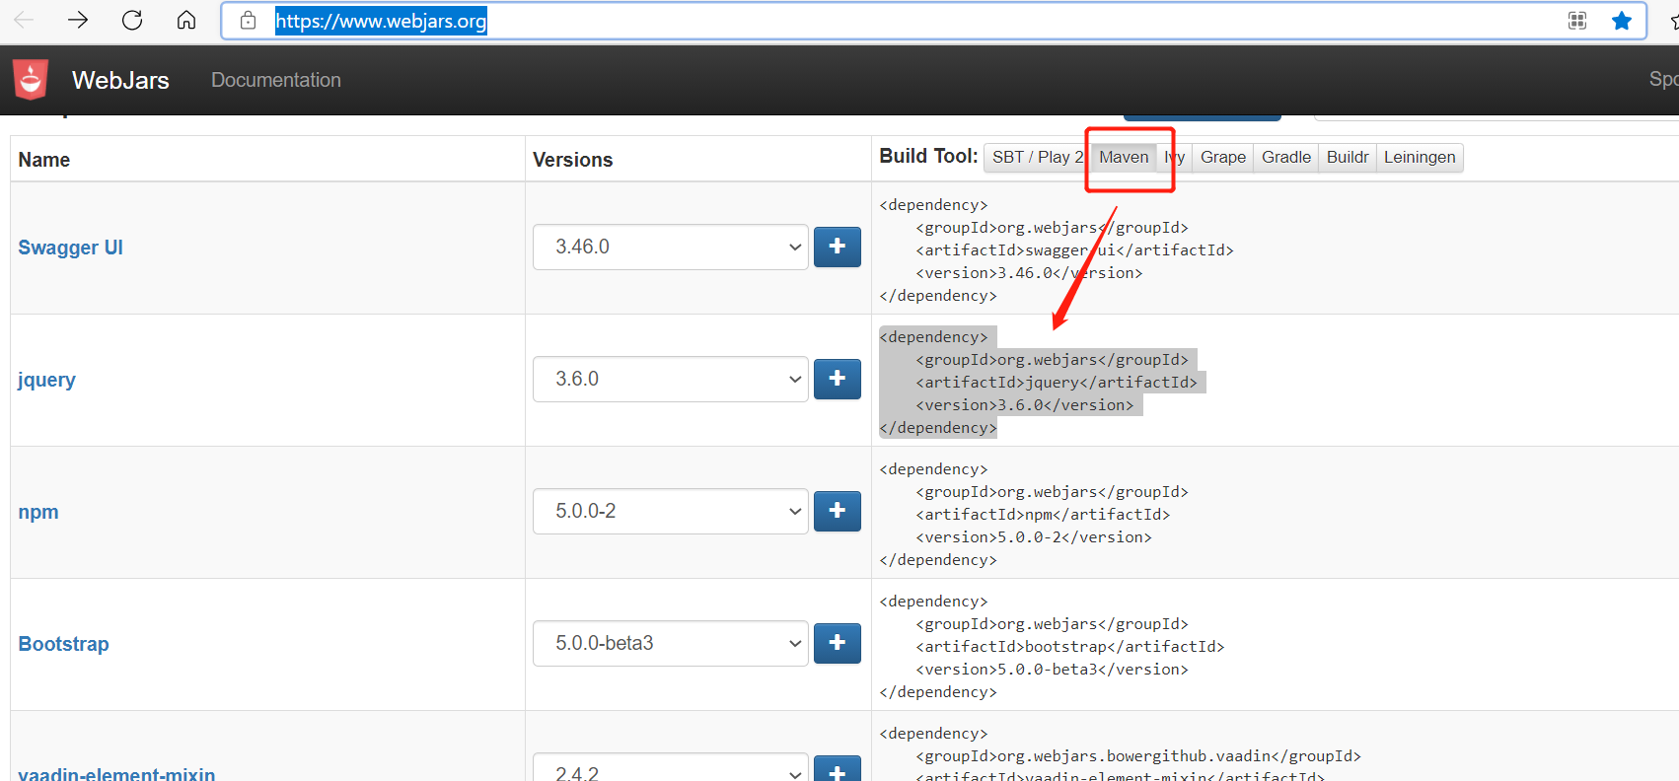Image resolution: width=1679 pixels, height=781 pixels.
Task: Add npm with the plus button
Action: click(838, 511)
